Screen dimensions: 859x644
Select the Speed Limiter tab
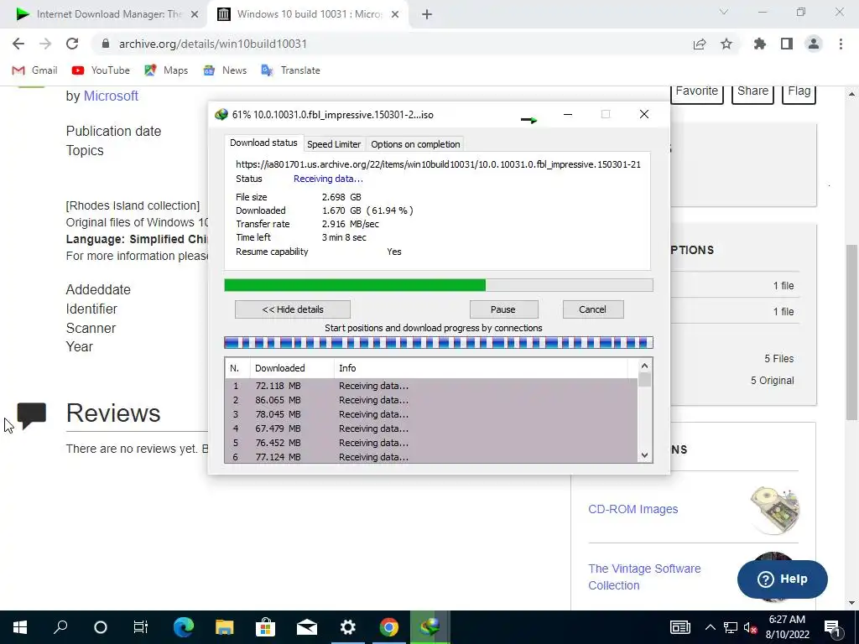click(x=334, y=144)
